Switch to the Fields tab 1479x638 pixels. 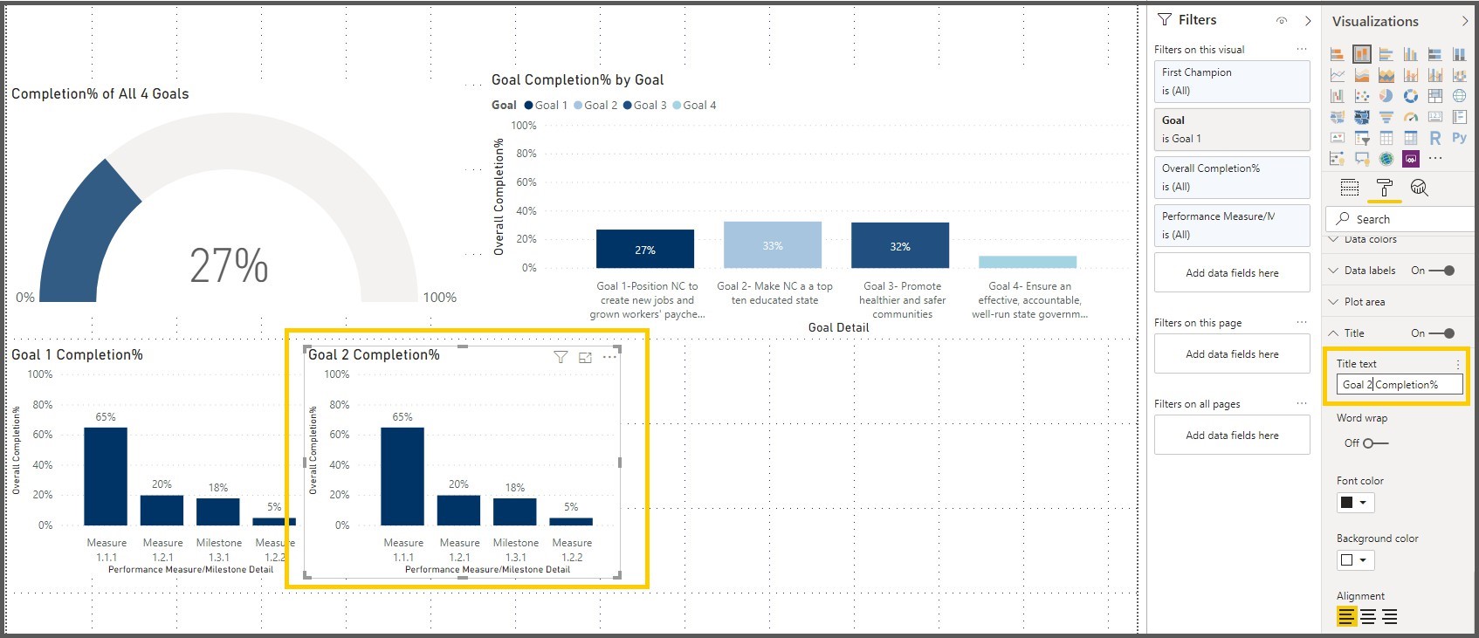pyautogui.click(x=1350, y=188)
